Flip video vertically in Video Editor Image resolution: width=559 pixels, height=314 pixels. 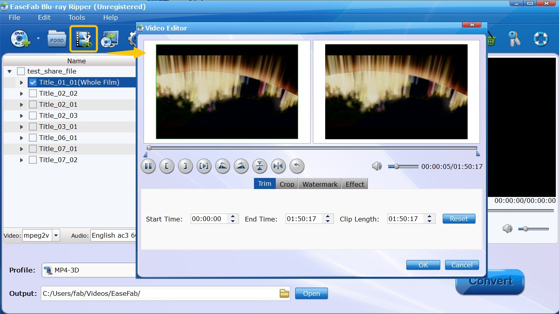(x=260, y=166)
